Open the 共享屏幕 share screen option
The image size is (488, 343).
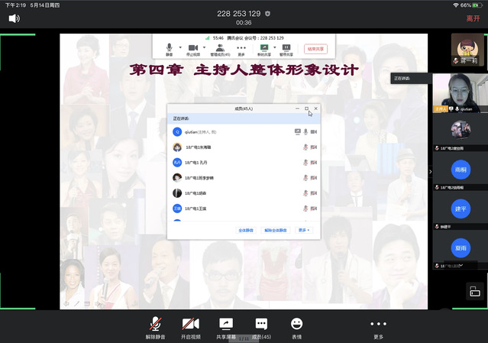click(x=225, y=325)
